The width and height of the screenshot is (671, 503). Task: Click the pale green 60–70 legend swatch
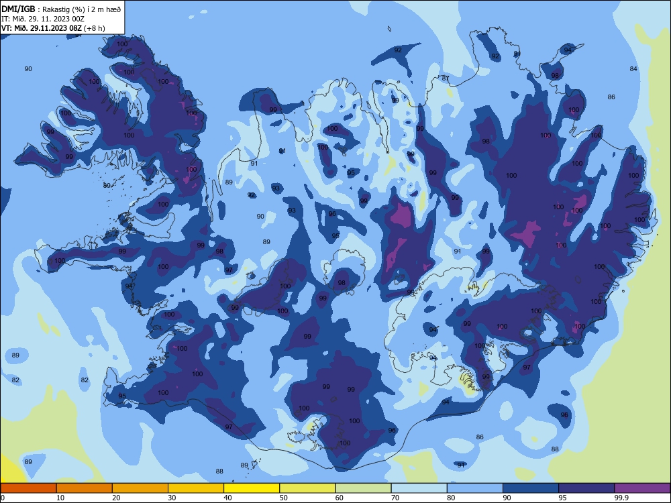pos(363,488)
